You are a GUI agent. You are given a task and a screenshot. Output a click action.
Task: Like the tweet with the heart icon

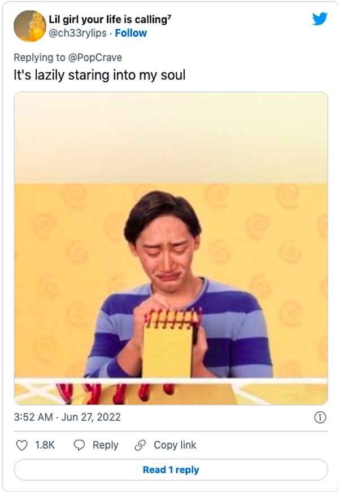click(x=21, y=445)
